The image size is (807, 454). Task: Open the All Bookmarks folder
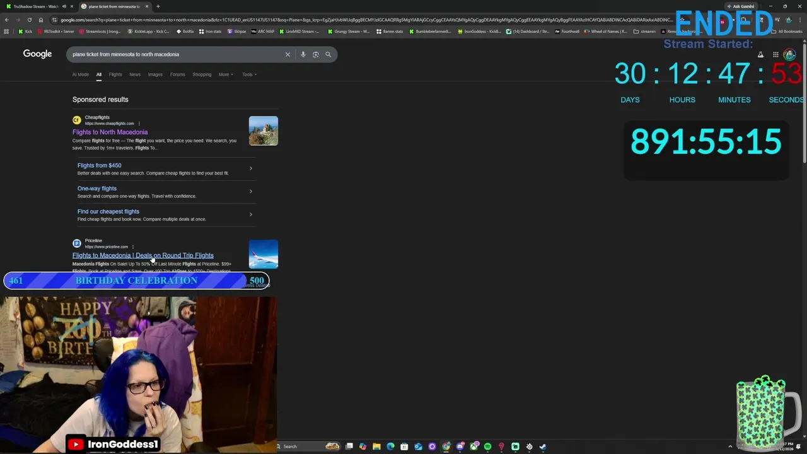pyautogui.click(x=787, y=31)
